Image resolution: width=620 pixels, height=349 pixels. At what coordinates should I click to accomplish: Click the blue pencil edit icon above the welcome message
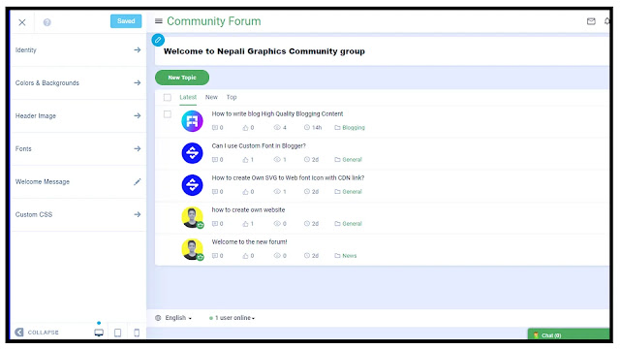pyautogui.click(x=158, y=40)
